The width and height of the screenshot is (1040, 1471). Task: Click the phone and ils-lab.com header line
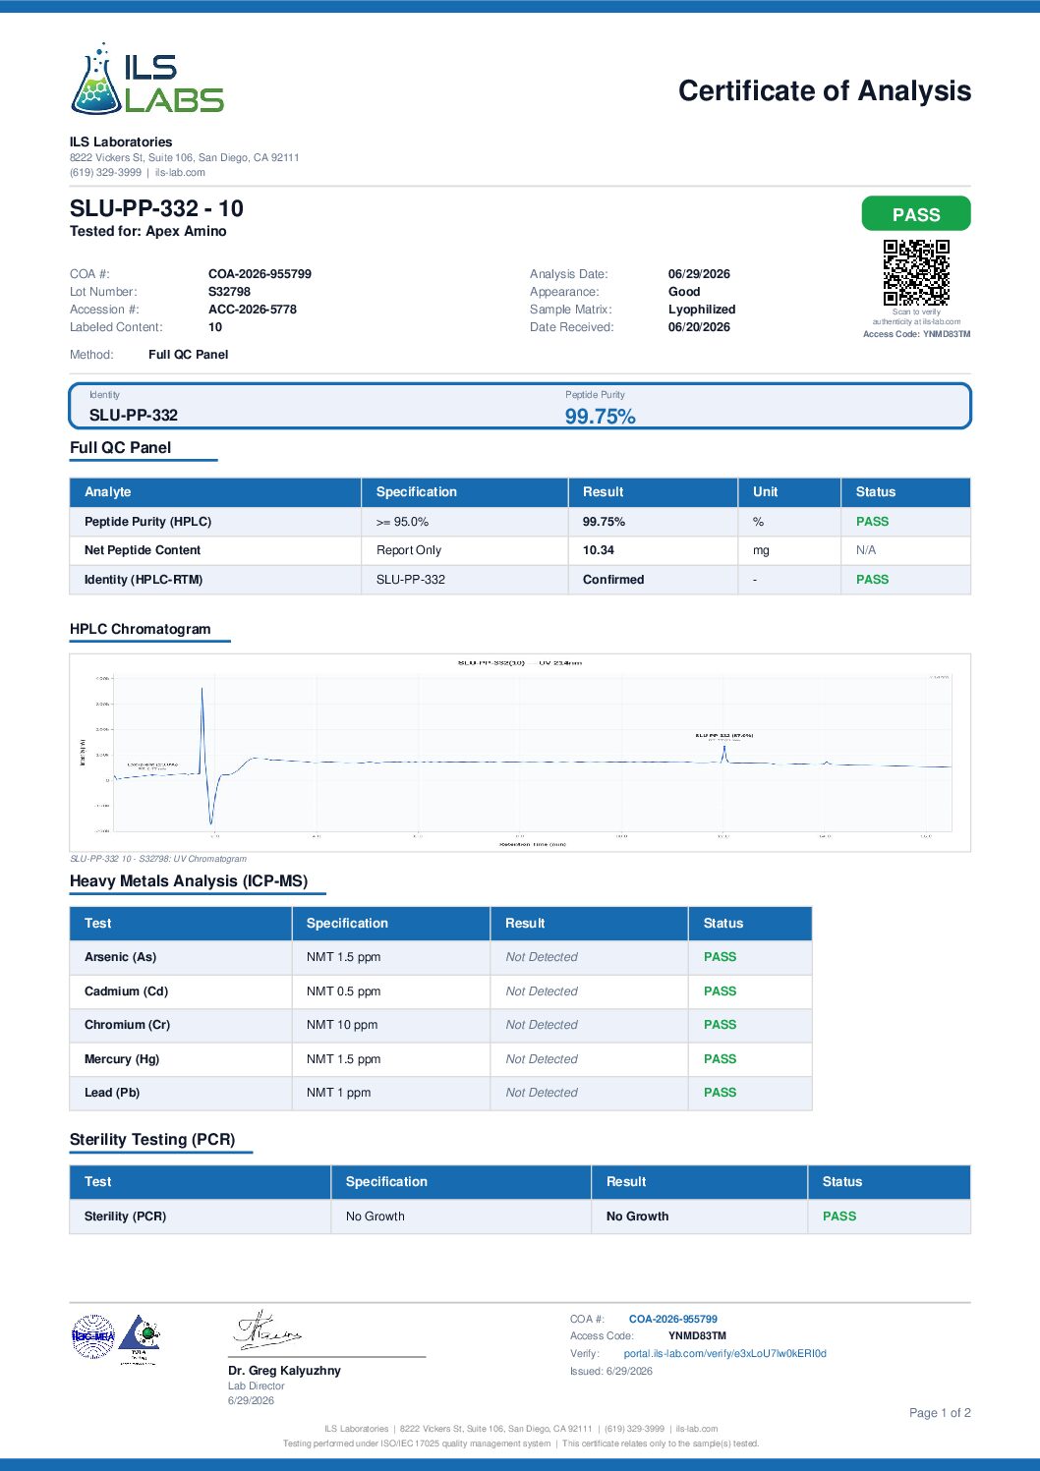click(x=138, y=172)
